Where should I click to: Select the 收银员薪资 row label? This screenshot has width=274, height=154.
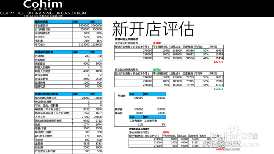coord(42,79)
